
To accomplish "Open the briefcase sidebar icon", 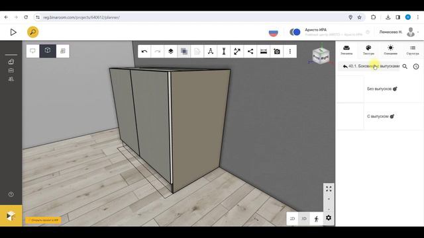I will click(x=11, y=71).
